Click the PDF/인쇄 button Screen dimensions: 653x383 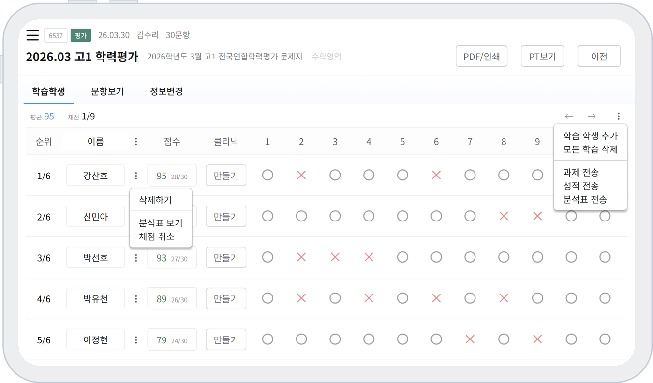pyautogui.click(x=481, y=57)
